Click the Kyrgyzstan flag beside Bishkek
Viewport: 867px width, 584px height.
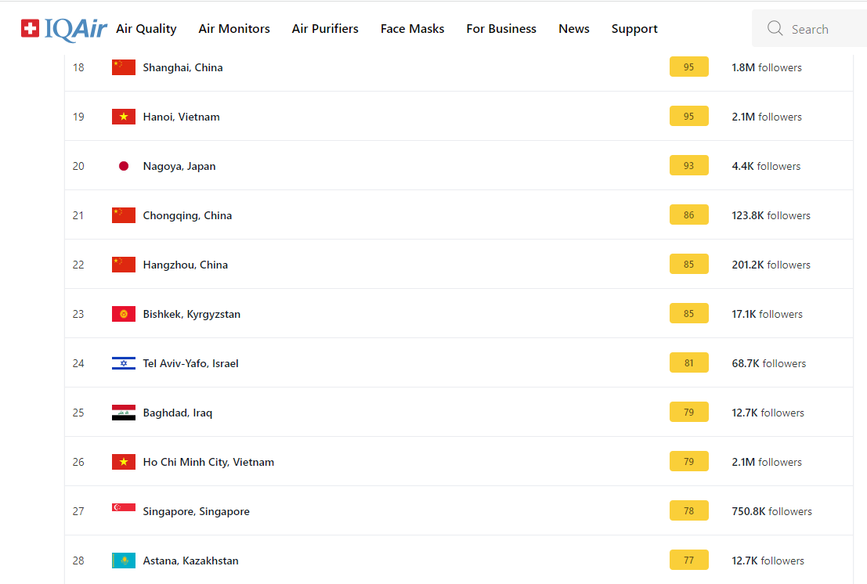[x=124, y=314]
